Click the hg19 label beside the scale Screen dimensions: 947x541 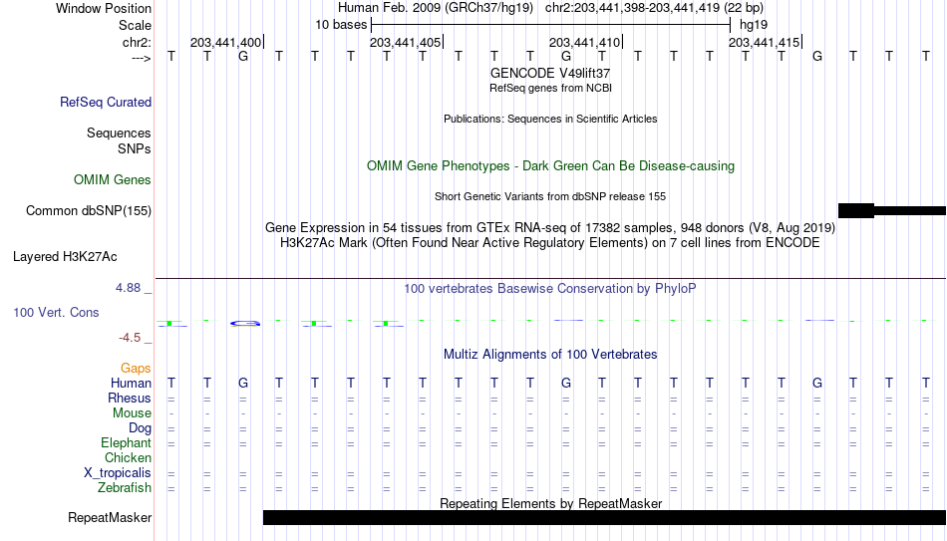pyautogui.click(x=754, y=25)
